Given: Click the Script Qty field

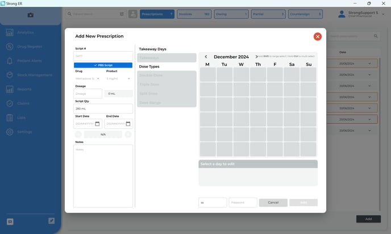Looking at the screenshot, I should point(103,108).
